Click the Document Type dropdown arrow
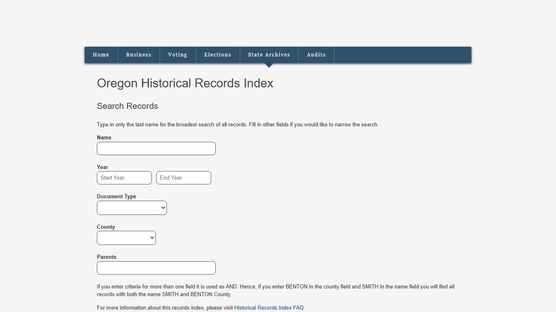Image resolution: width=556 pixels, height=312 pixels. tap(162, 208)
